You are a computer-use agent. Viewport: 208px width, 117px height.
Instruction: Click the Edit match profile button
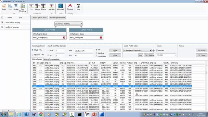tap(146, 55)
